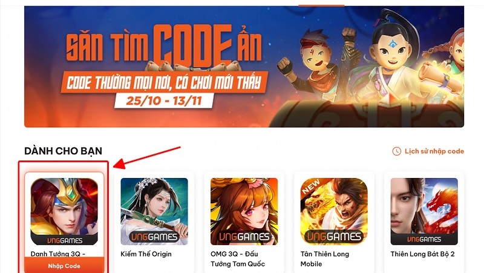The width and height of the screenshot is (484, 273).
Task: Select the OMG 3Q game icon
Action: [244, 211]
